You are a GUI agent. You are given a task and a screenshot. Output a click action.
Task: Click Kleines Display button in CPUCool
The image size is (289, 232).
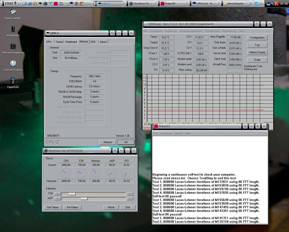click(x=257, y=52)
